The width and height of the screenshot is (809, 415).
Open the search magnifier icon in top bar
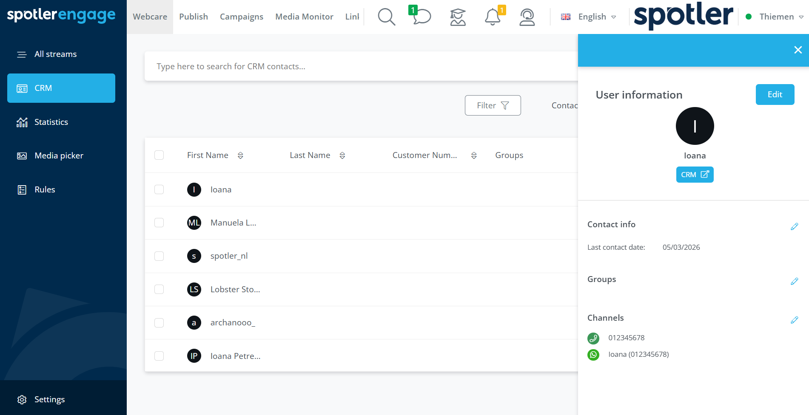(386, 17)
